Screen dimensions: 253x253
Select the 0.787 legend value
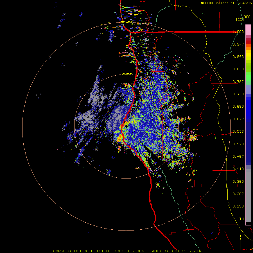(x=238, y=82)
